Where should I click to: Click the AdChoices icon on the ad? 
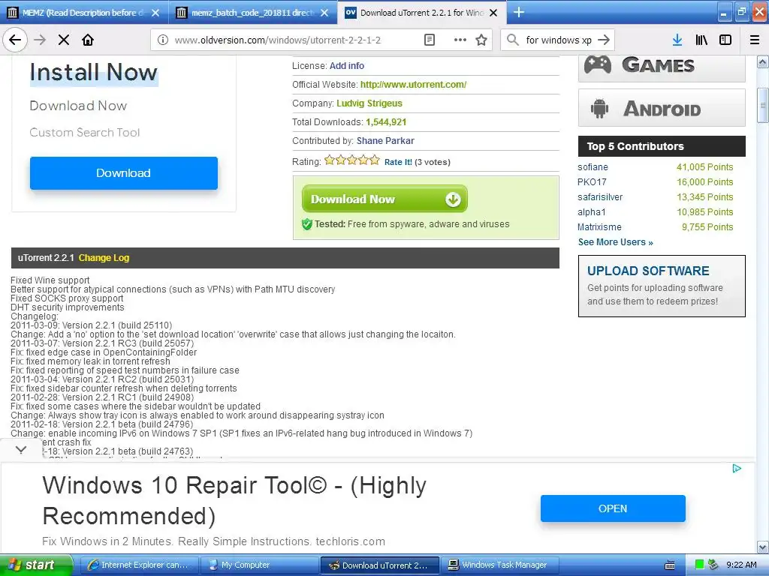737,469
